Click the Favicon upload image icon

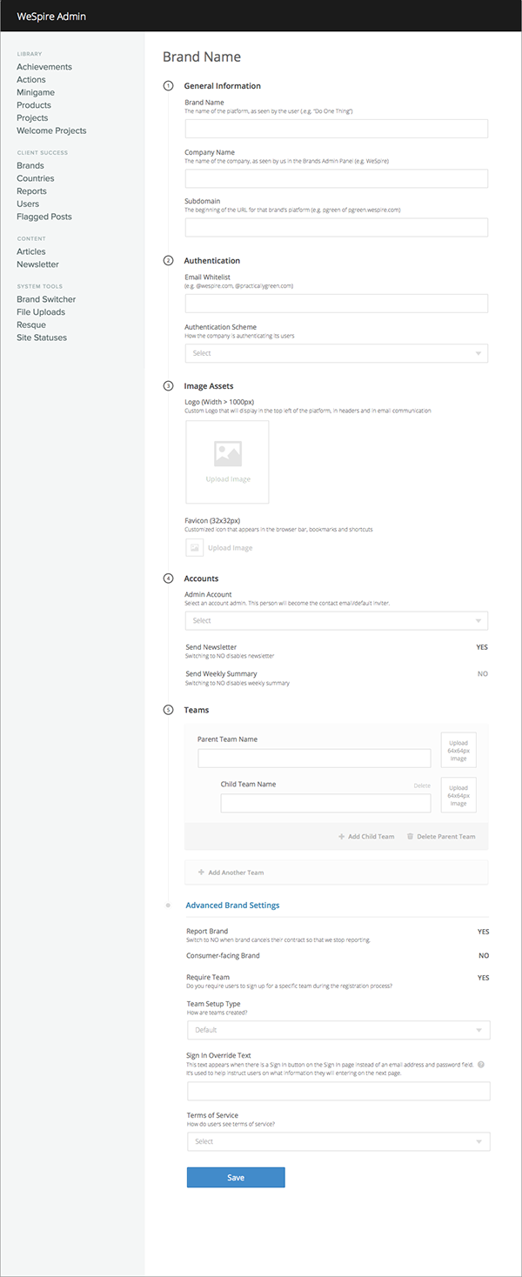pos(194,548)
